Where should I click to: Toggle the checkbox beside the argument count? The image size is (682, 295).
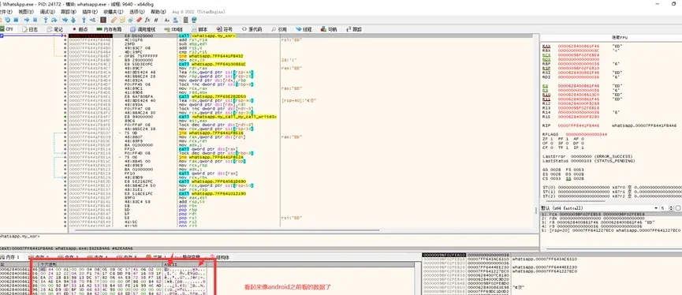click(677, 208)
